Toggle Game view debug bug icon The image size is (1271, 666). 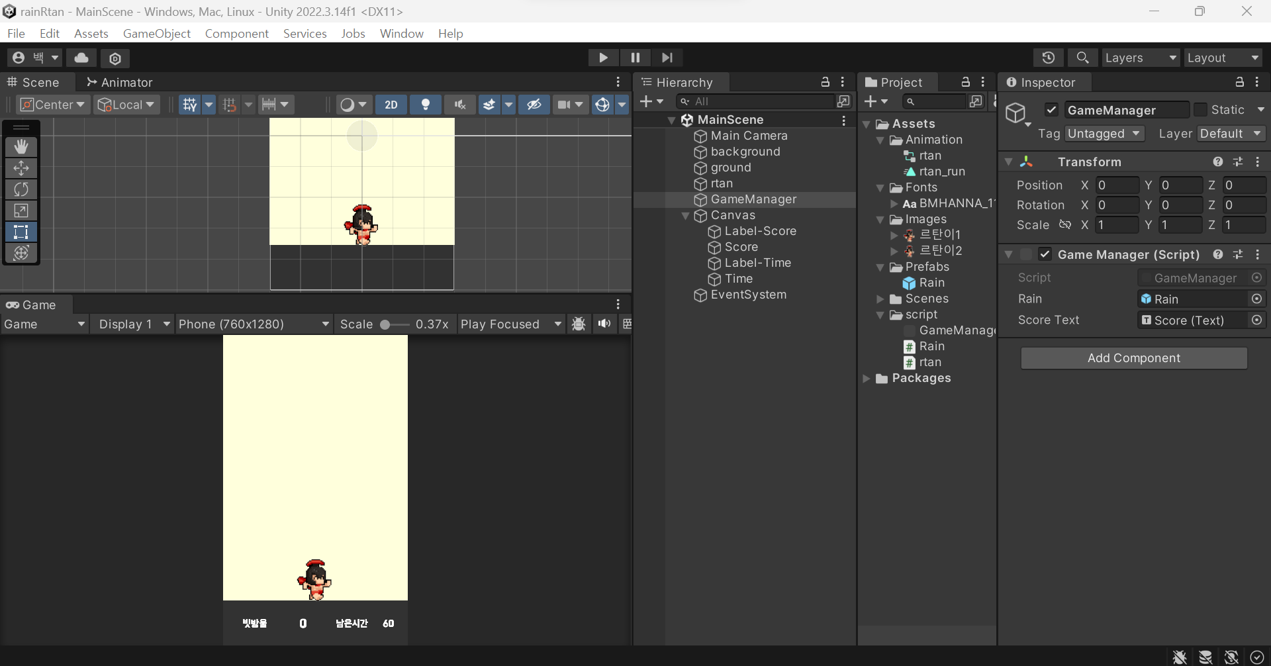tap(579, 324)
